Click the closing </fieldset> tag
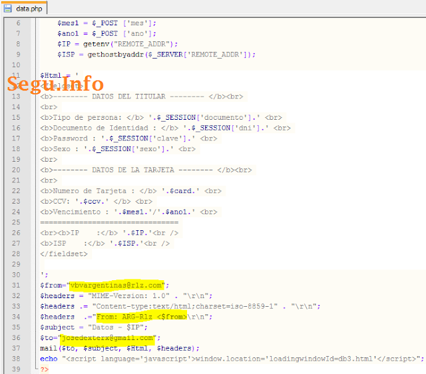This screenshot has height=374, width=426. click(64, 254)
